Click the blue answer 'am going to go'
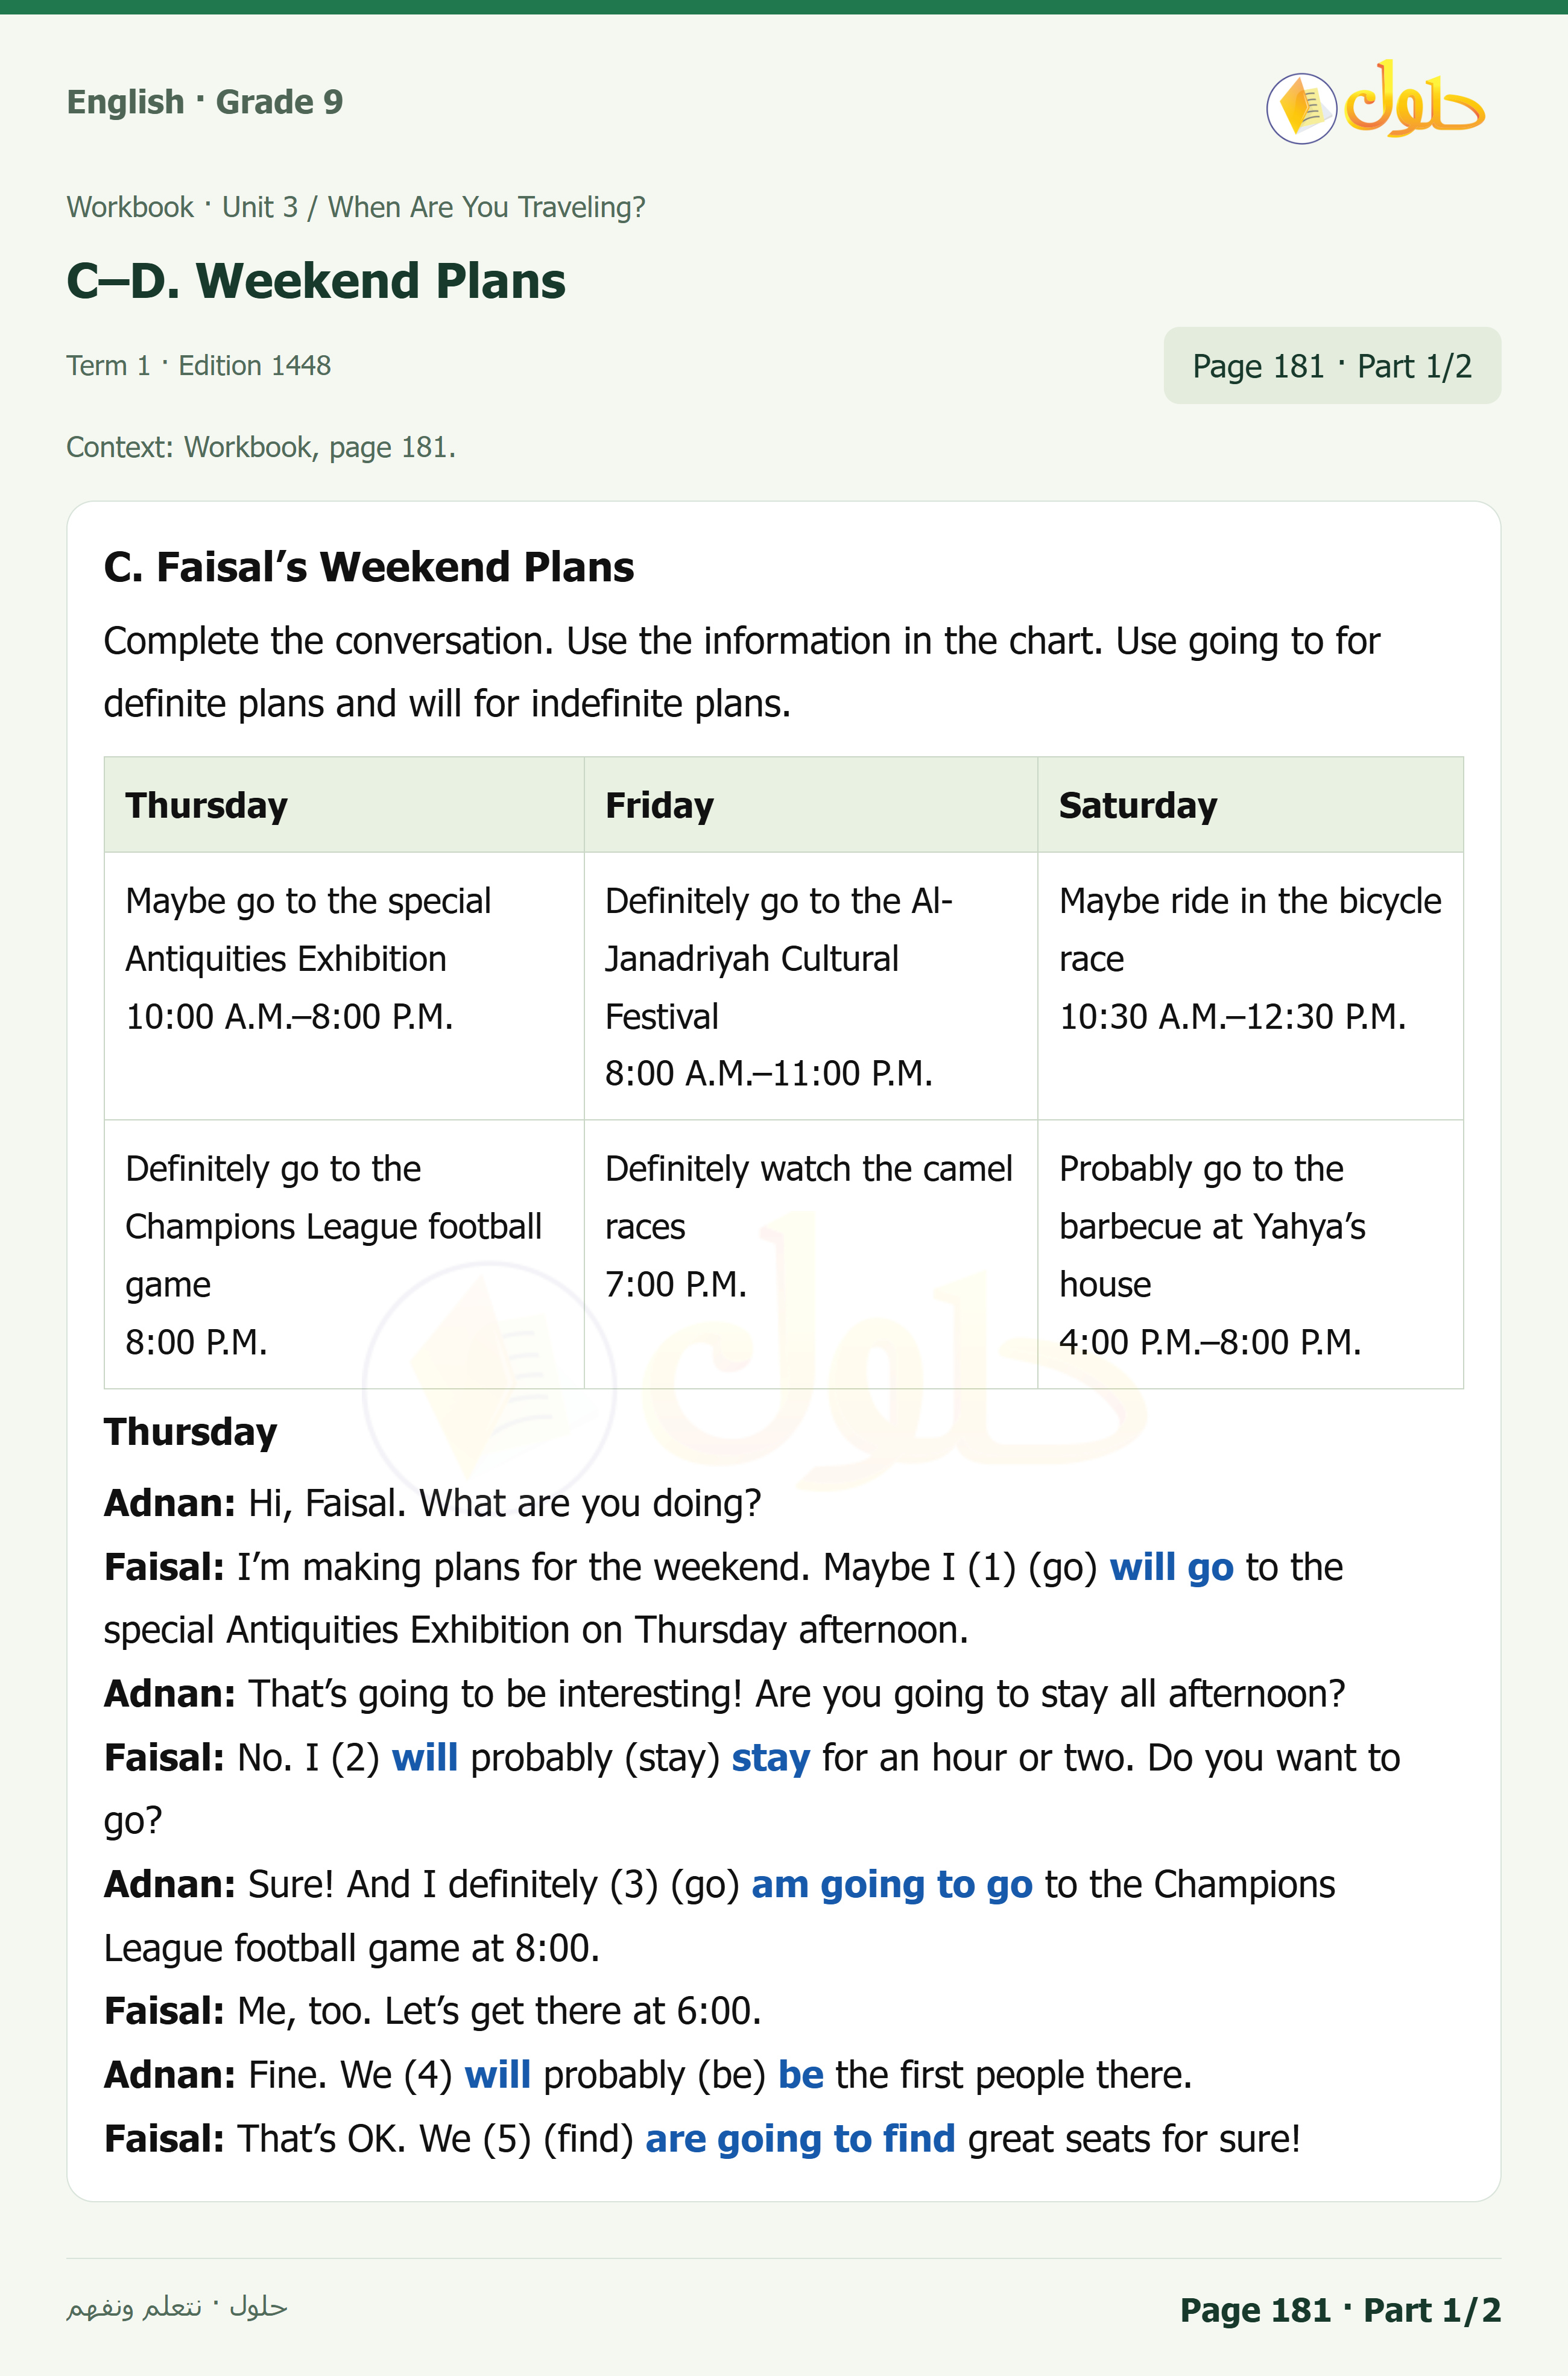This screenshot has width=1568, height=2376. 891,1884
